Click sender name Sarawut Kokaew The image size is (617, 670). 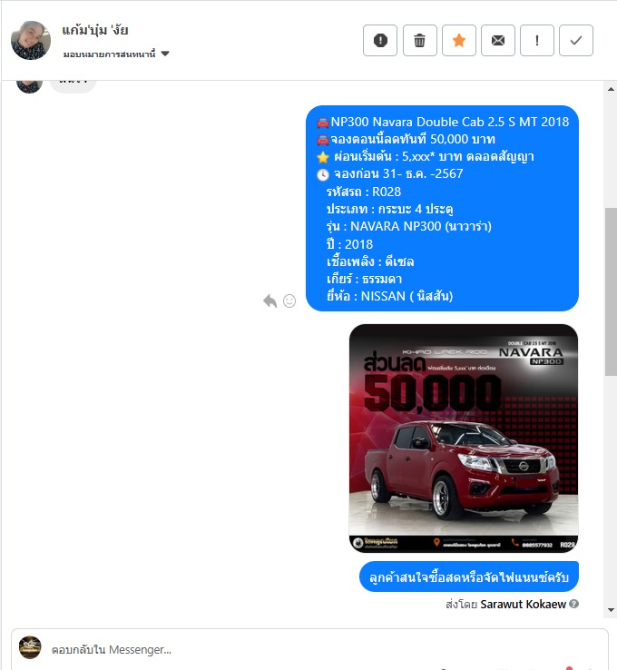(x=523, y=605)
